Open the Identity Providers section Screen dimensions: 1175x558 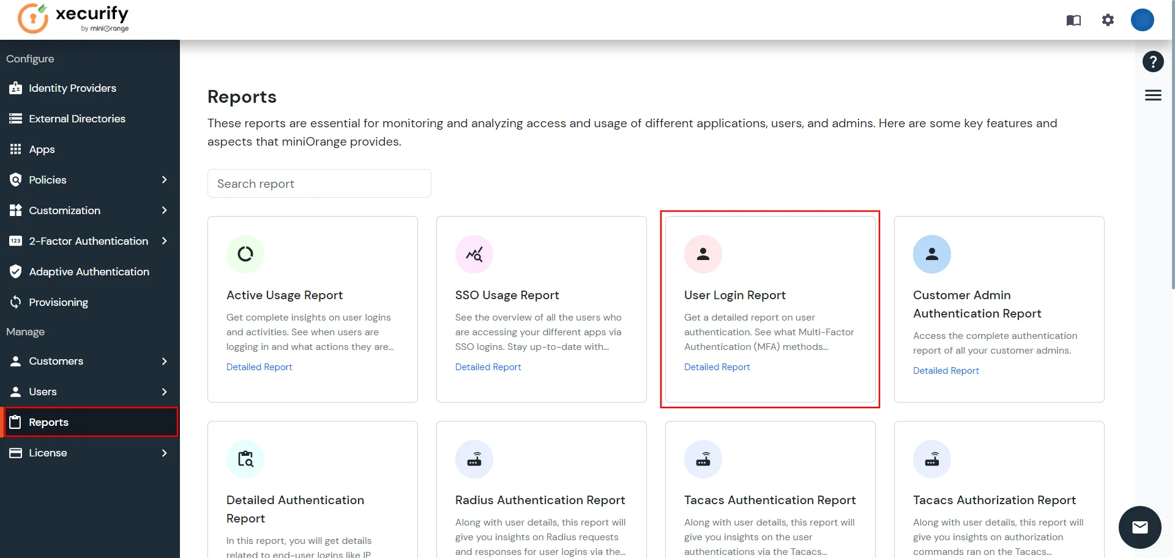(72, 88)
